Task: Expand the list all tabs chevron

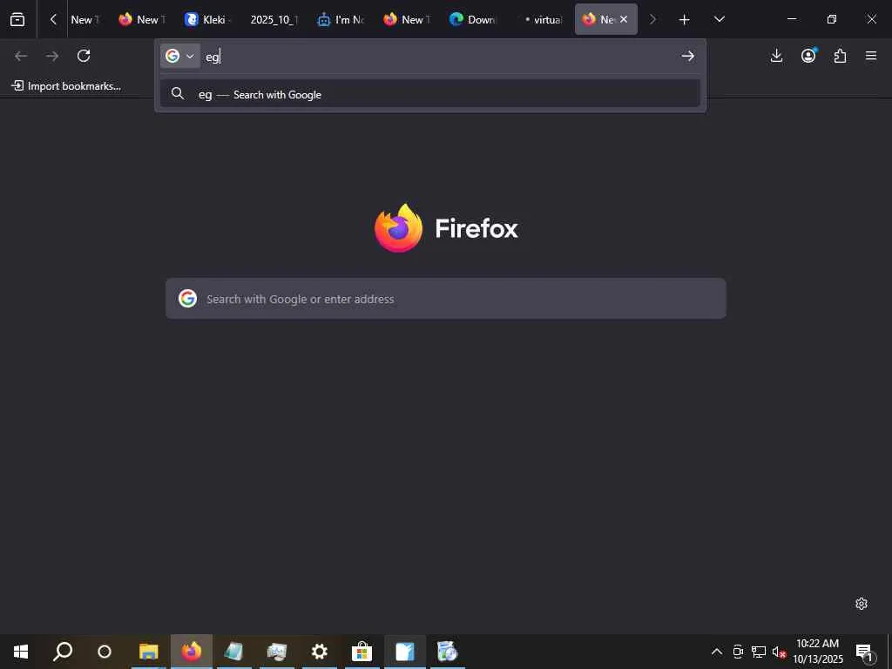Action: click(x=719, y=19)
